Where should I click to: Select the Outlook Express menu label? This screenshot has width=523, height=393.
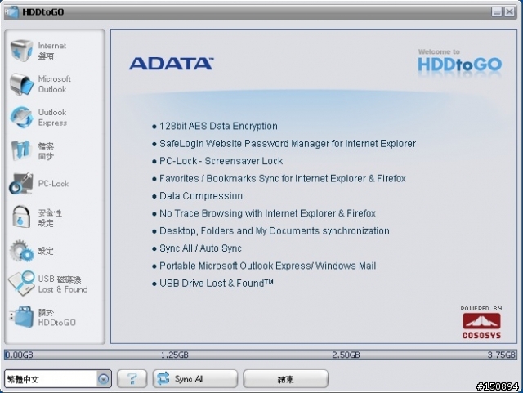click(x=52, y=118)
